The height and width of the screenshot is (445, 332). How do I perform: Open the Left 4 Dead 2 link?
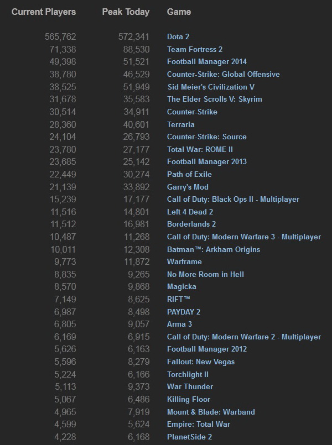click(x=190, y=212)
